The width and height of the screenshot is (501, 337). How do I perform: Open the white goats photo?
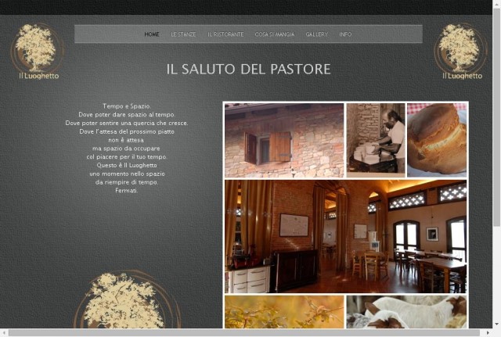click(x=406, y=312)
